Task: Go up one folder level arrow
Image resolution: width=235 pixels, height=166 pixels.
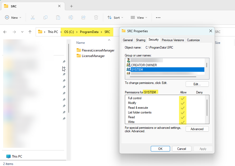Action: coord(30,32)
